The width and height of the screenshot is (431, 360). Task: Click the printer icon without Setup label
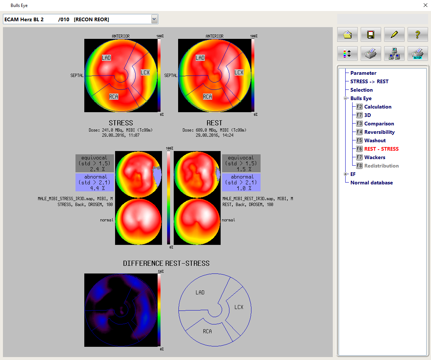pyautogui.click(x=371, y=54)
